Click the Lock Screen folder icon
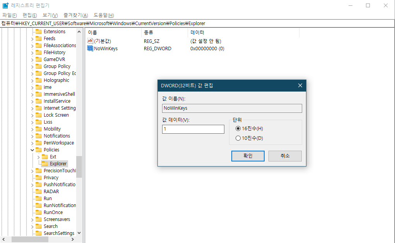 click(39, 115)
